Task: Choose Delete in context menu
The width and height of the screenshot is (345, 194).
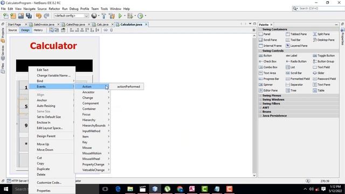Action: (x=52, y=175)
